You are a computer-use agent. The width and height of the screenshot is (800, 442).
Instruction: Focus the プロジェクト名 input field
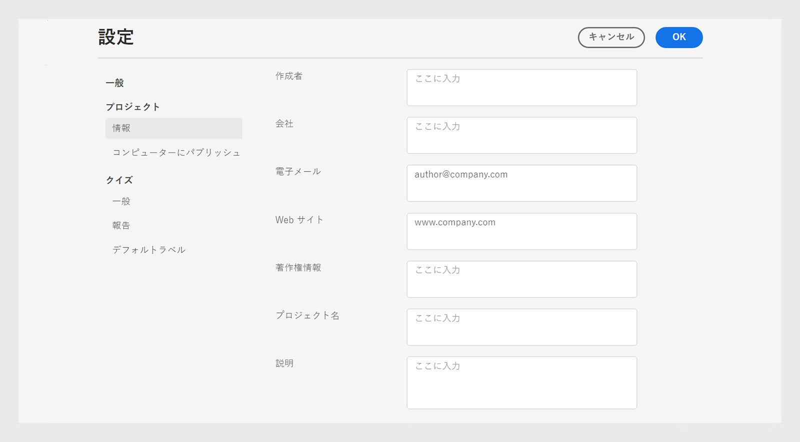[x=521, y=327]
